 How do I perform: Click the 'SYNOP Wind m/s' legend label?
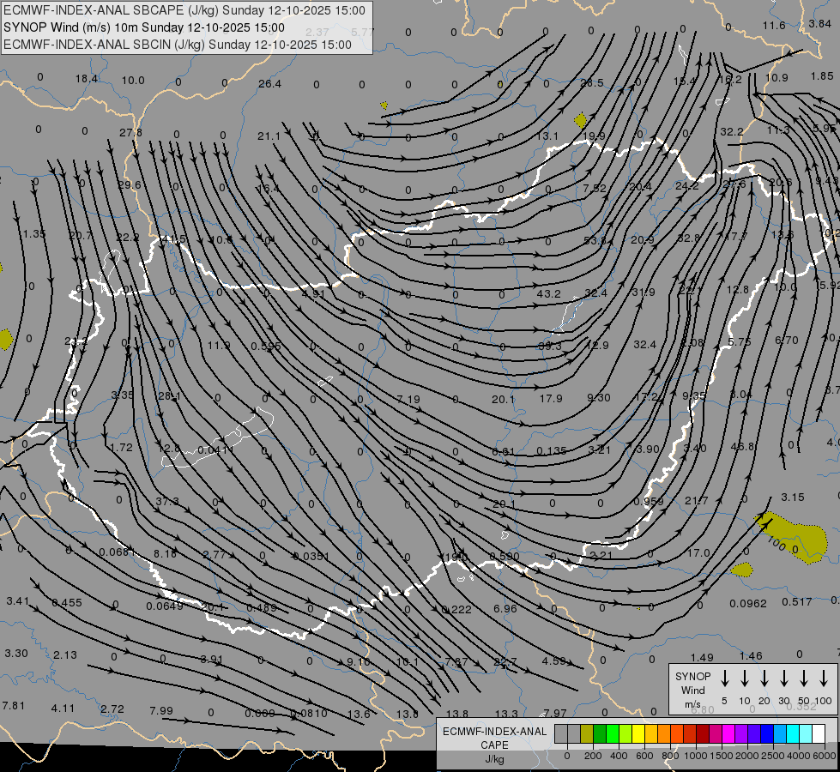point(692,690)
